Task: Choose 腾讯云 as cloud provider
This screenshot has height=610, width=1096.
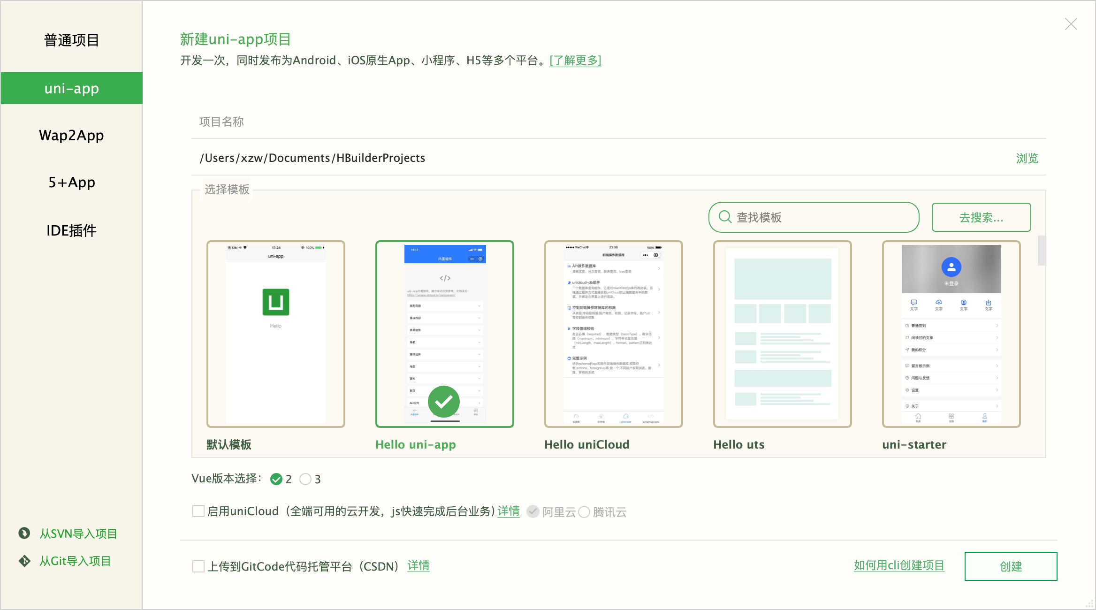Action: pos(585,512)
